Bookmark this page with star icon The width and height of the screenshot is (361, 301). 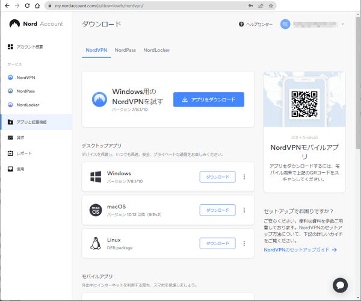[271, 6]
